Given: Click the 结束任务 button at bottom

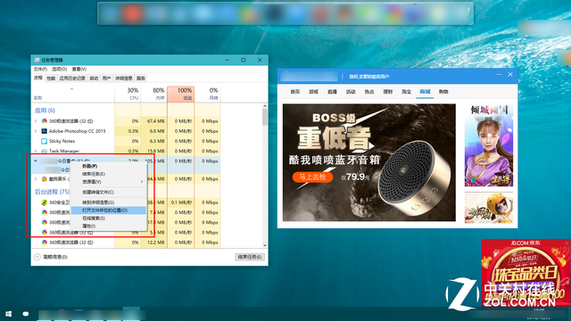Looking at the screenshot, I should (250, 257).
